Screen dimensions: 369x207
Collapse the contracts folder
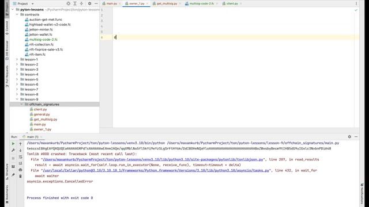(x=17, y=14)
